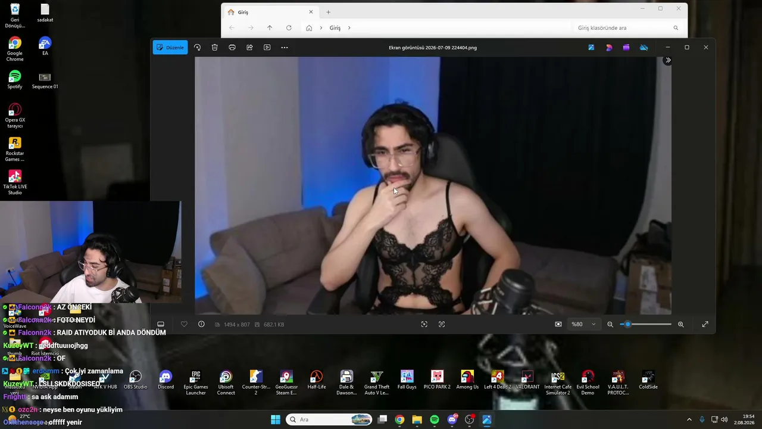
Task: Open Spotify from the taskbar
Action: (x=435, y=419)
